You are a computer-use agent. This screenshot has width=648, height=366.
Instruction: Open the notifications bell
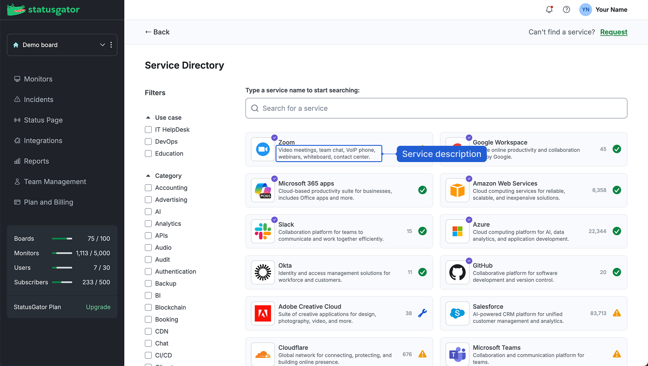[549, 9]
